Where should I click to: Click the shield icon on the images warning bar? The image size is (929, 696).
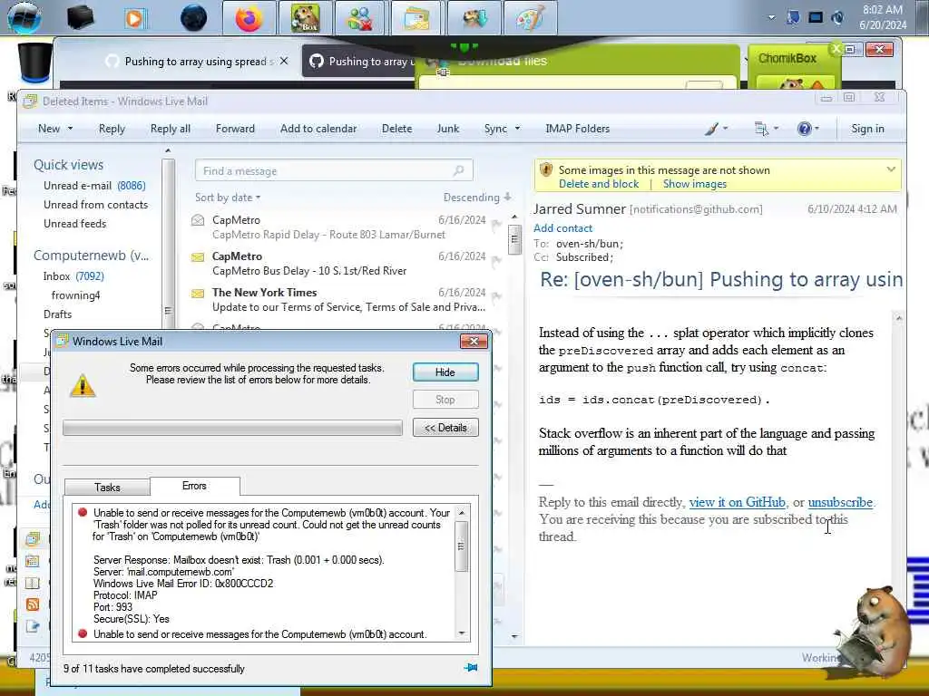point(546,169)
